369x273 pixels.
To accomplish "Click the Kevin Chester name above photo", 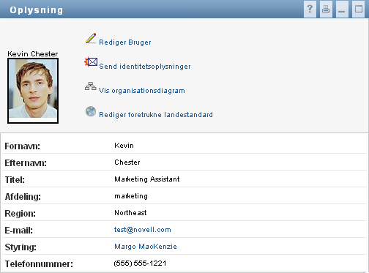I will [33, 53].
